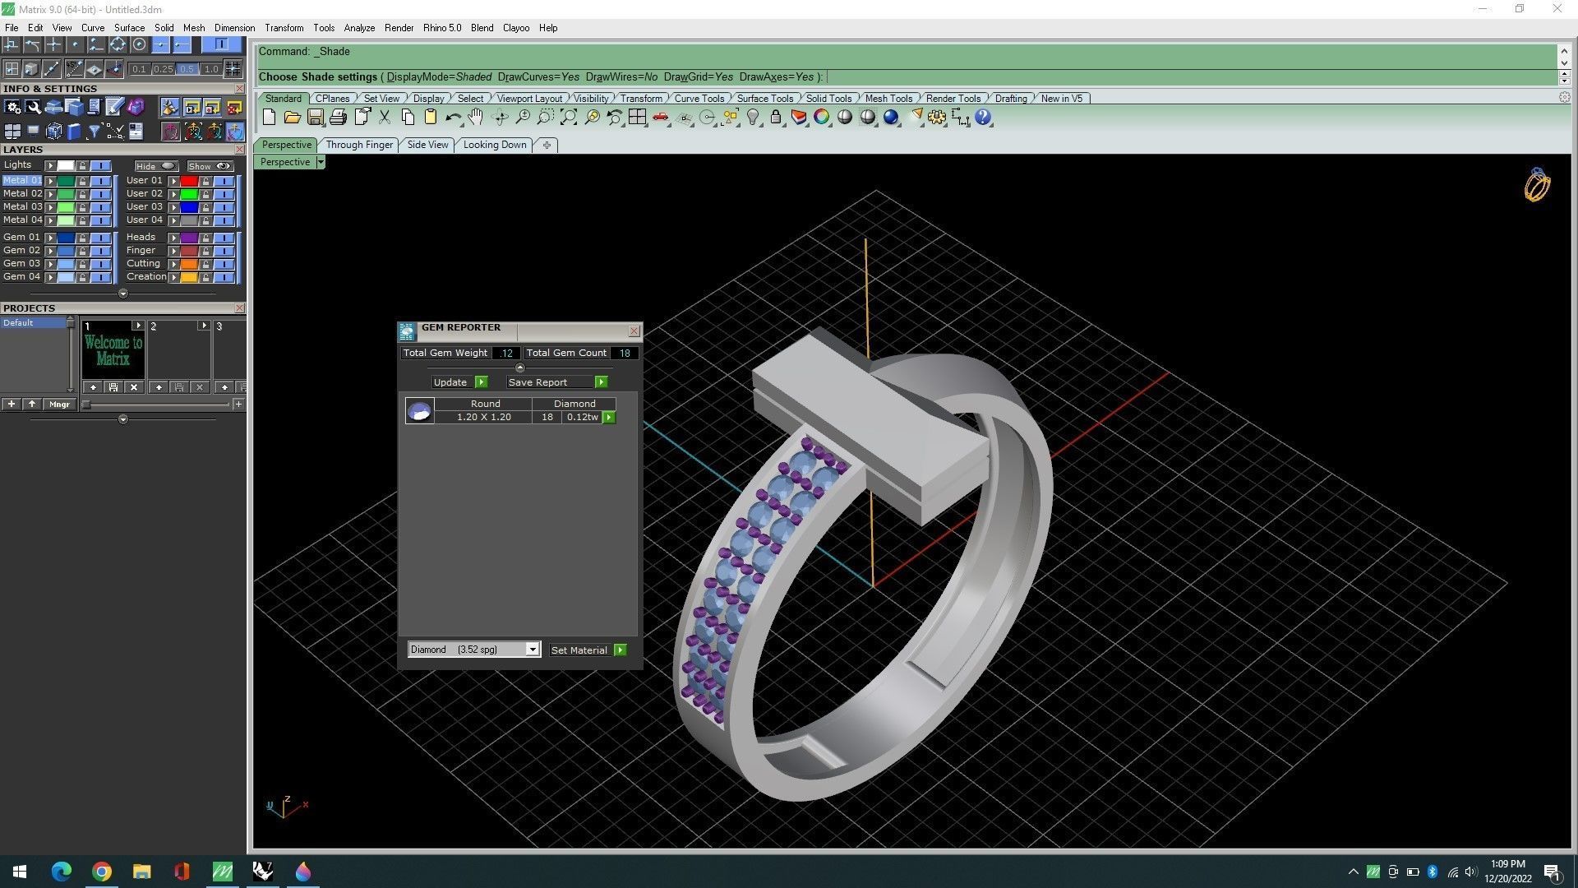This screenshot has width=1578, height=888.
Task: Click the Zoom Window icon
Action: click(546, 118)
